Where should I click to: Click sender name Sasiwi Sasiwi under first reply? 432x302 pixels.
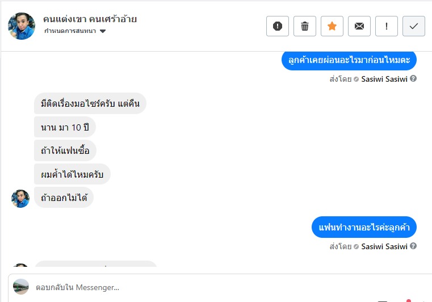click(x=384, y=79)
